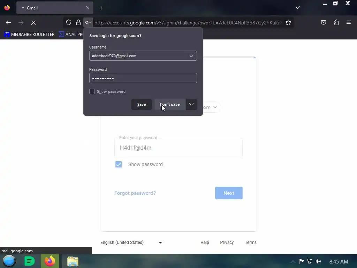Click Don't save button

point(170,104)
